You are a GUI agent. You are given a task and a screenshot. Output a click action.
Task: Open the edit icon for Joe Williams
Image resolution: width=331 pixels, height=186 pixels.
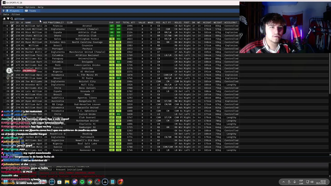tap(12, 81)
